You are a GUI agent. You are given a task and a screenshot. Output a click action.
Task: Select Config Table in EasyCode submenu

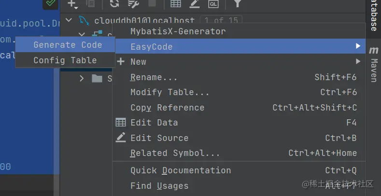pos(65,60)
